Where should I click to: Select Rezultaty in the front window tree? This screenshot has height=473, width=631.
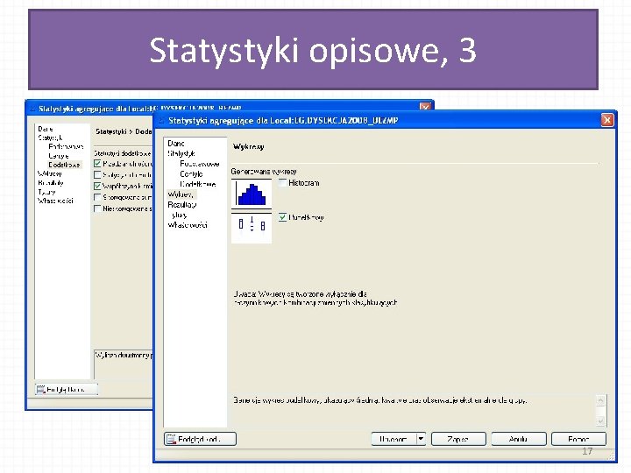point(182,204)
